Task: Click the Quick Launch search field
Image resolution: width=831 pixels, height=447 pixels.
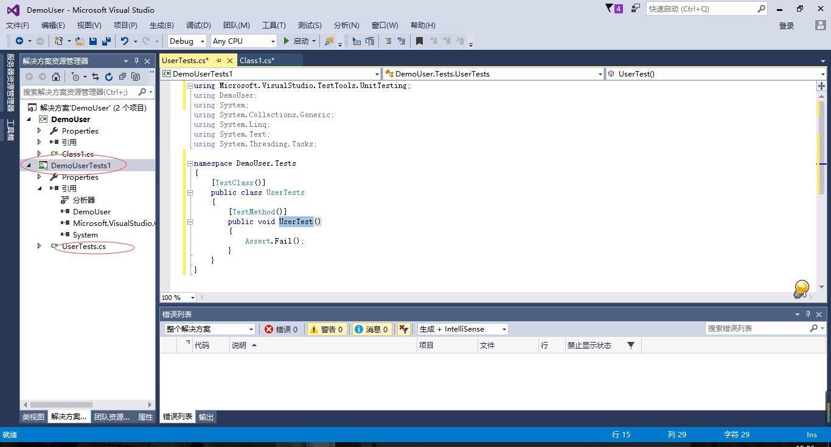Action: (706, 9)
